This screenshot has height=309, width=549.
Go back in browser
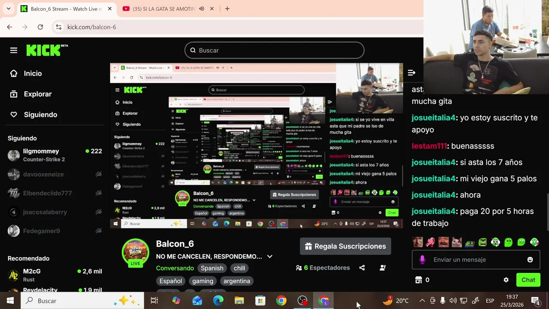tap(9, 27)
